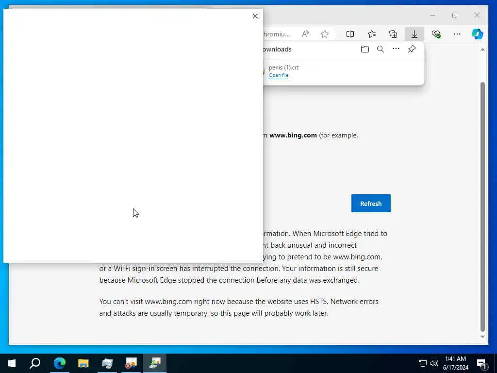The height and width of the screenshot is (373, 497).
Task: Open network status tray icon
Action: click(x=422, y=363)
